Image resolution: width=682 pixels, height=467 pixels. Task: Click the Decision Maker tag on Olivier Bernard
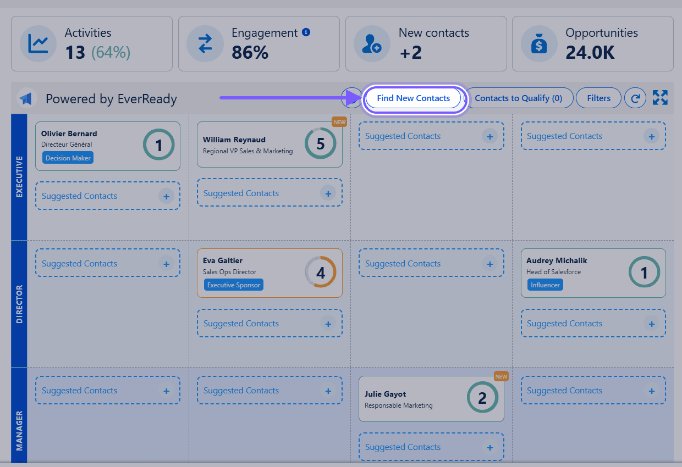point(68,158)
